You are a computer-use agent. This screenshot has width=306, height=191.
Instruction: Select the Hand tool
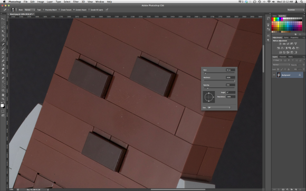point(3,95)
